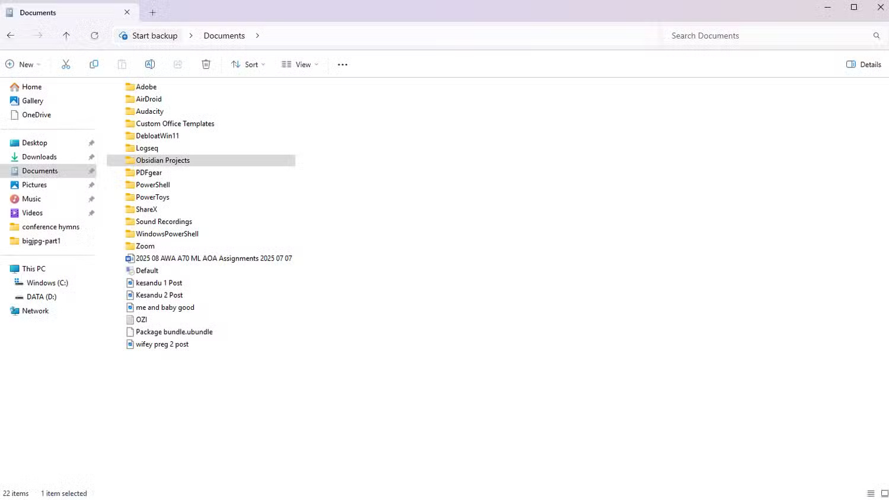Select the Zoom folder
The image size is (889, 500).
coord(145,246)
